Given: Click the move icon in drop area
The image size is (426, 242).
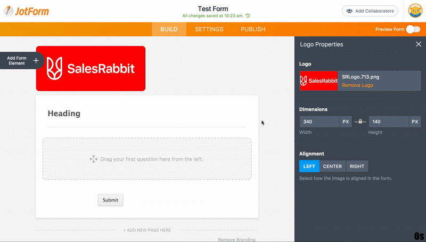Looking at the screenshot, I should 94,159.
